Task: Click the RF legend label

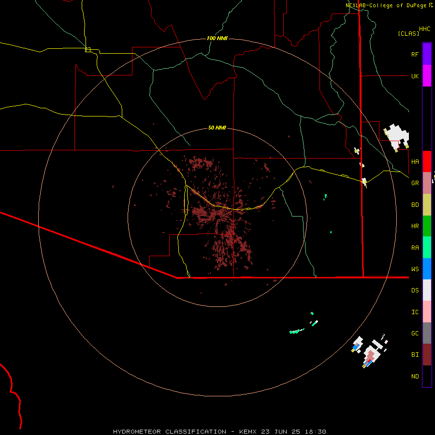Action: pyautogui.click(x=415, y=54)
